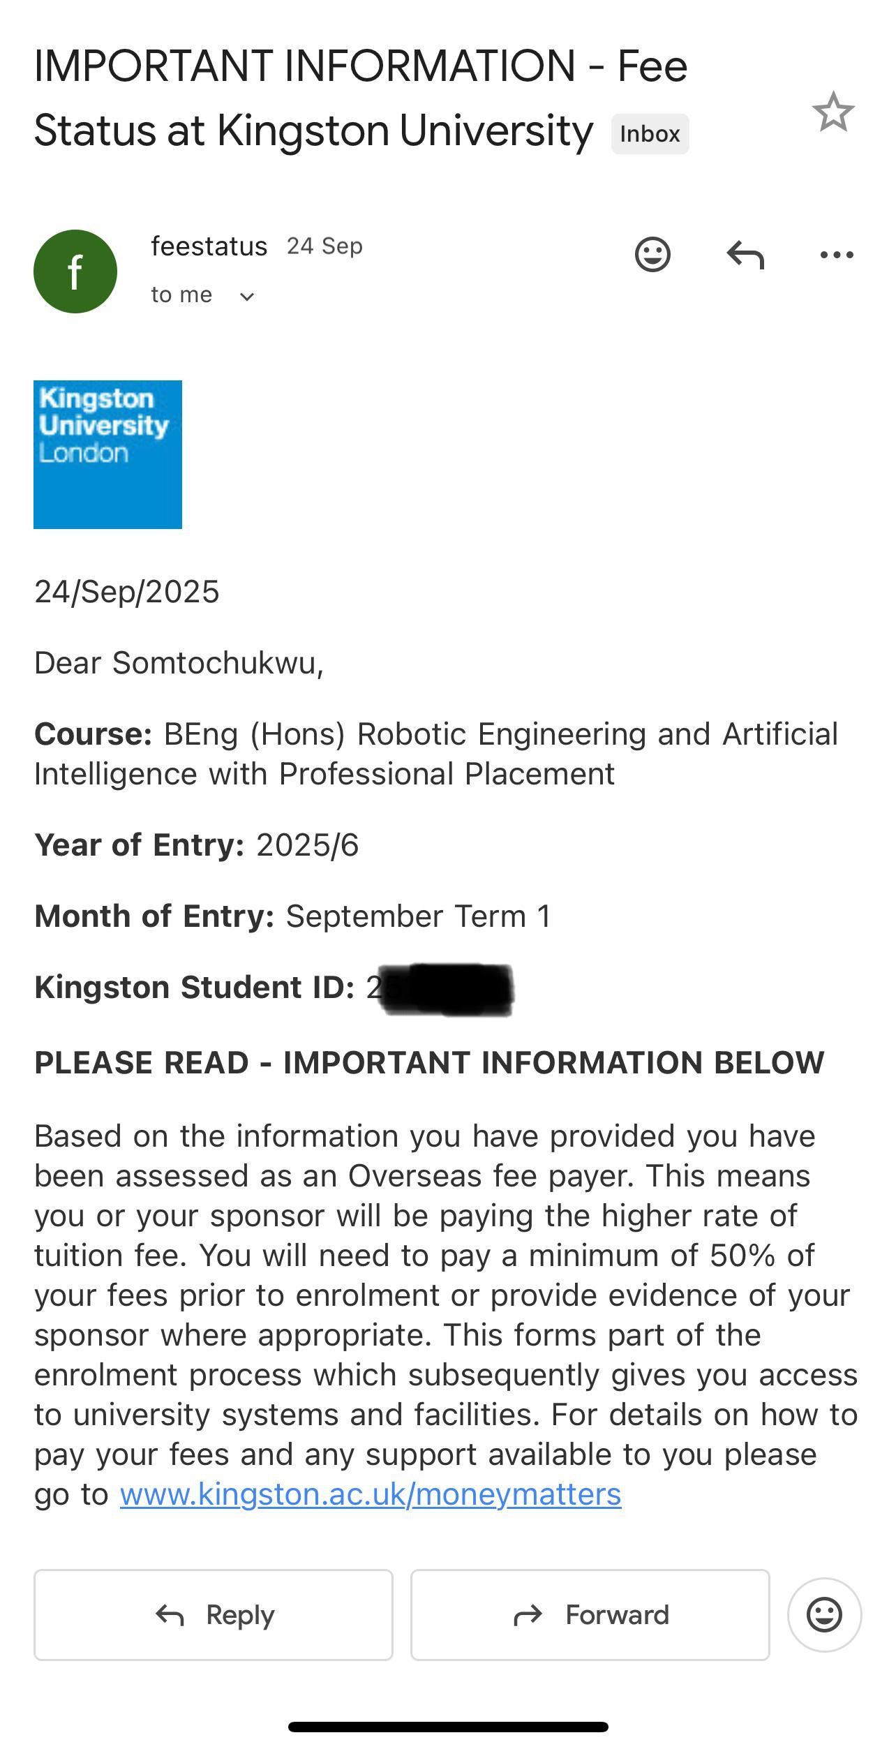
Task: Tap the "24 Sep" sent date
Action: pyautogui.click(x=324, y=246)
